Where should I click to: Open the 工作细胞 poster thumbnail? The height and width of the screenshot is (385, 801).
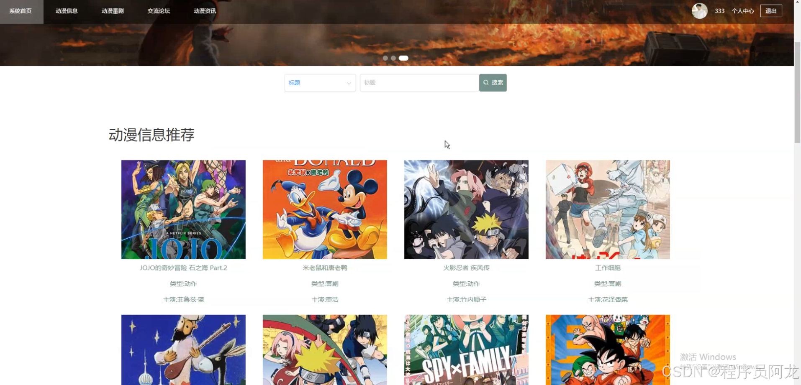(608, 209)
